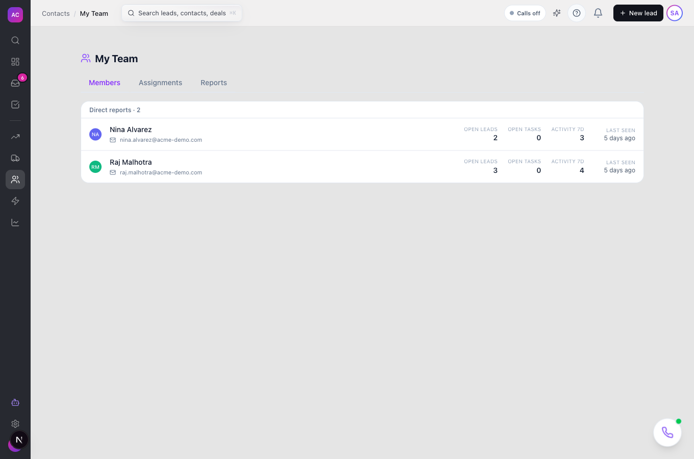This screenshot has width=694, height=459.
Task: Go to Contacts breadcrumb
Action: click(x=56, y=14)
